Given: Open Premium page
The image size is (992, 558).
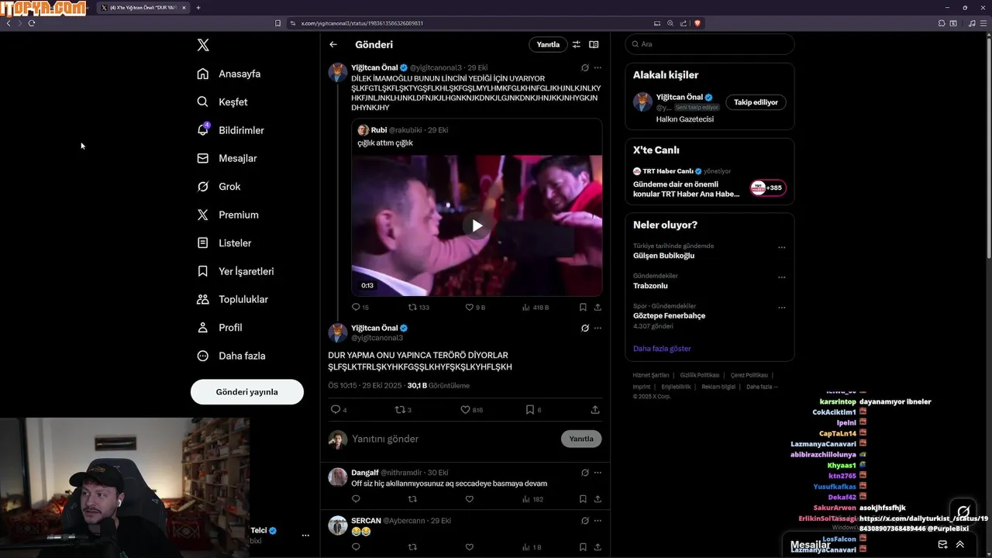Looking at the screenshot, I should [228, 215].
